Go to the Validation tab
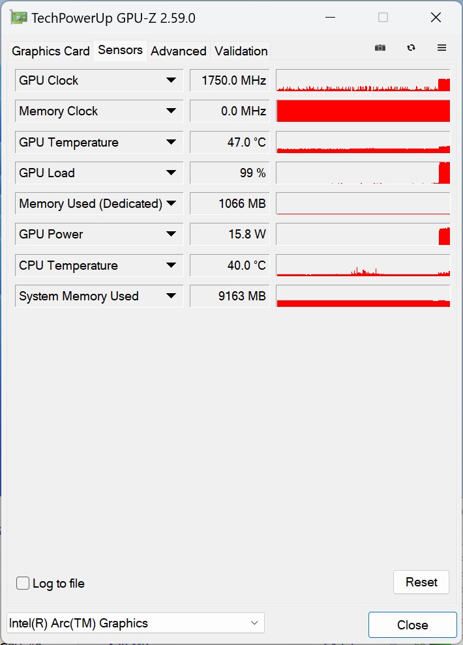The height and width of the screenshot is (645, 463). (x=241, y=51)
